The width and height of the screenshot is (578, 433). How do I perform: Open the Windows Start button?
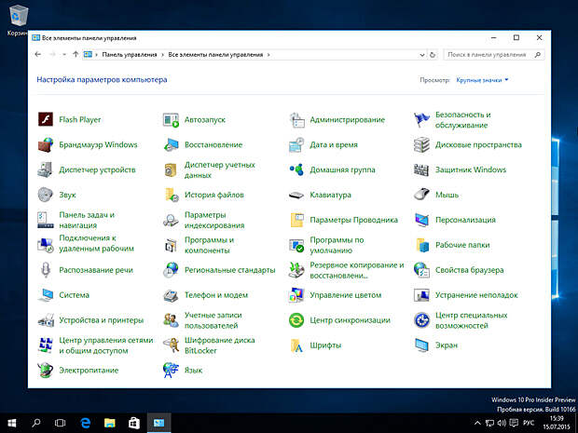12,423
